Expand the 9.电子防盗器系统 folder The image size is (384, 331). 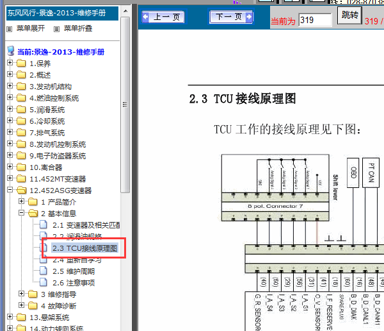10,155
